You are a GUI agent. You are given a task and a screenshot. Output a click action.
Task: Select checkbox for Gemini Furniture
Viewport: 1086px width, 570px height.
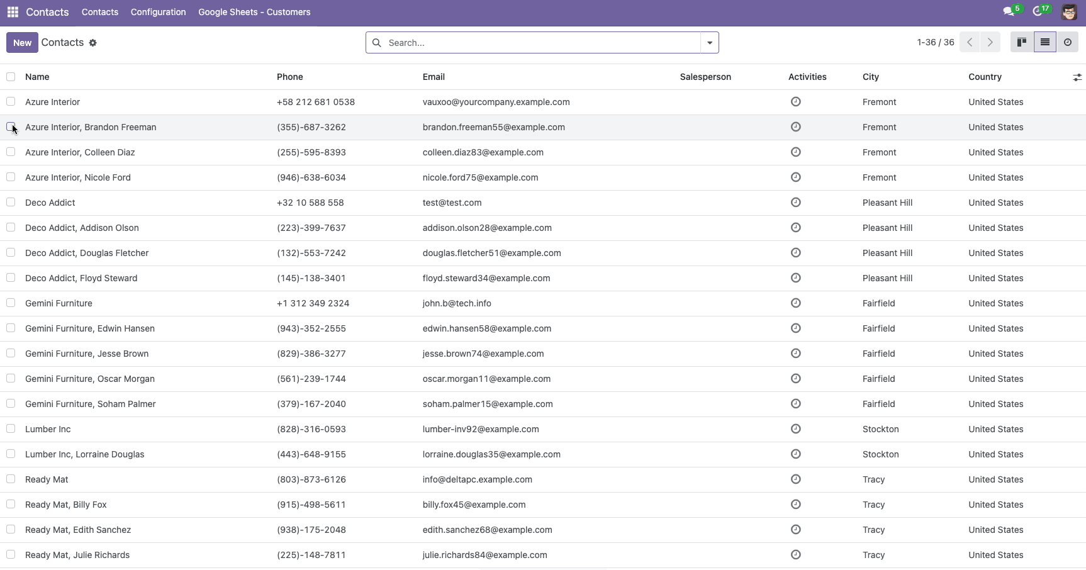(x=11, y=303)
